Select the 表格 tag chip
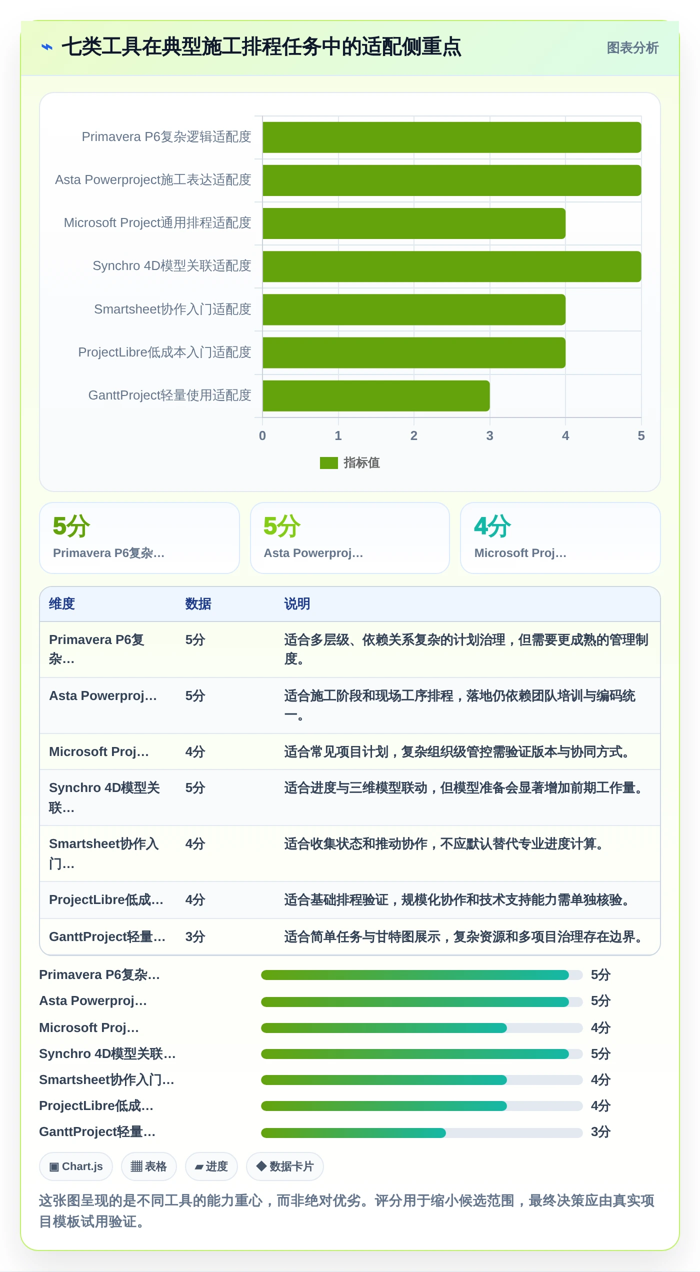The height and width of the screenshot is (1272, 700). (x=149, y=1166)
